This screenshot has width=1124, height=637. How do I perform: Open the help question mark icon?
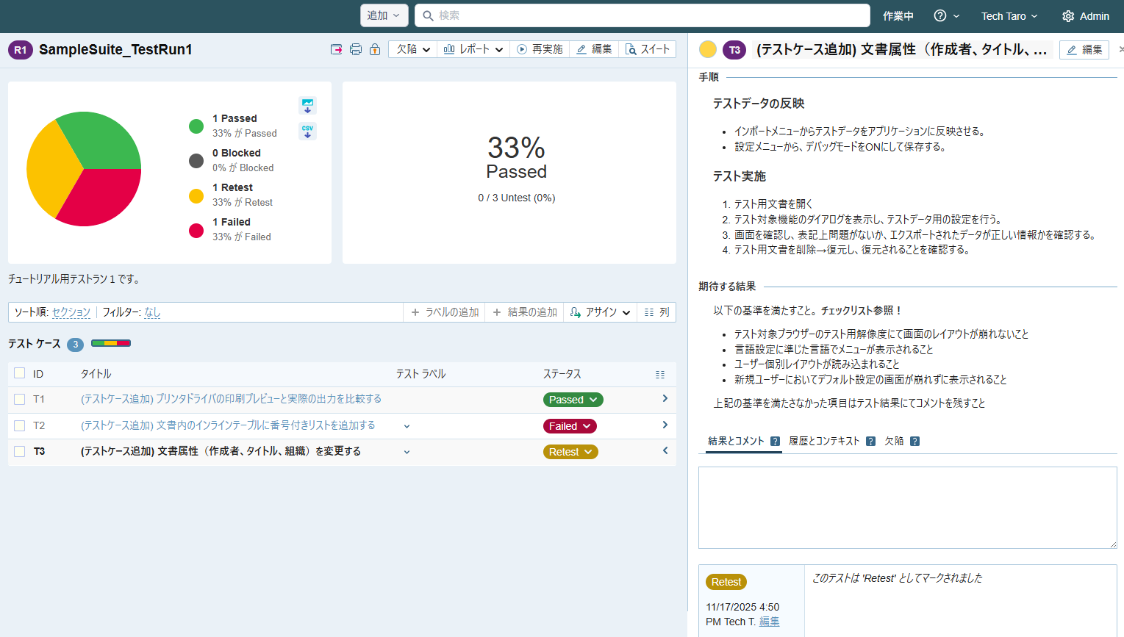click(x=940, y=15)
